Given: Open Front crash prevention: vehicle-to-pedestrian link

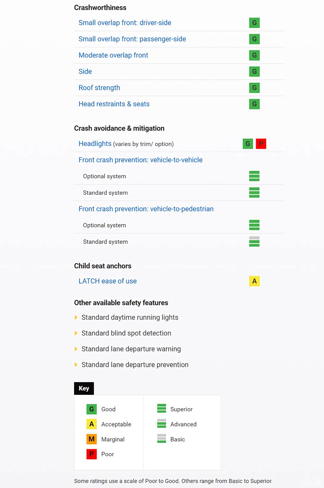Looking at the screenshot, I should 146,209.
